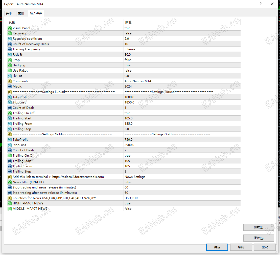Viewport: 280px width, 255px height.
Task: Click the 加载(L) button
Action: point(258,227)
